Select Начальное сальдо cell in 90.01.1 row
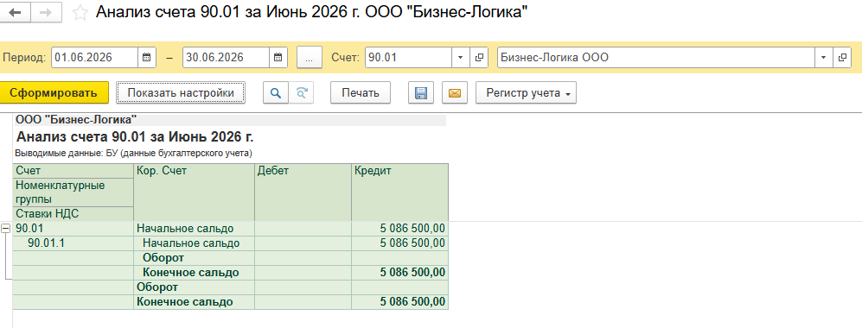Screen dimensions: 862x328 194,243
